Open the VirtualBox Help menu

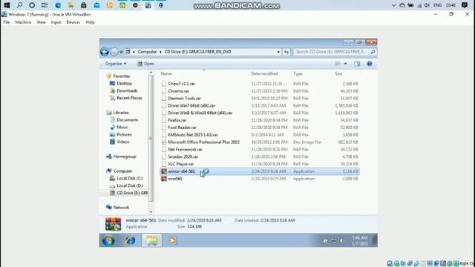[90, 22]
